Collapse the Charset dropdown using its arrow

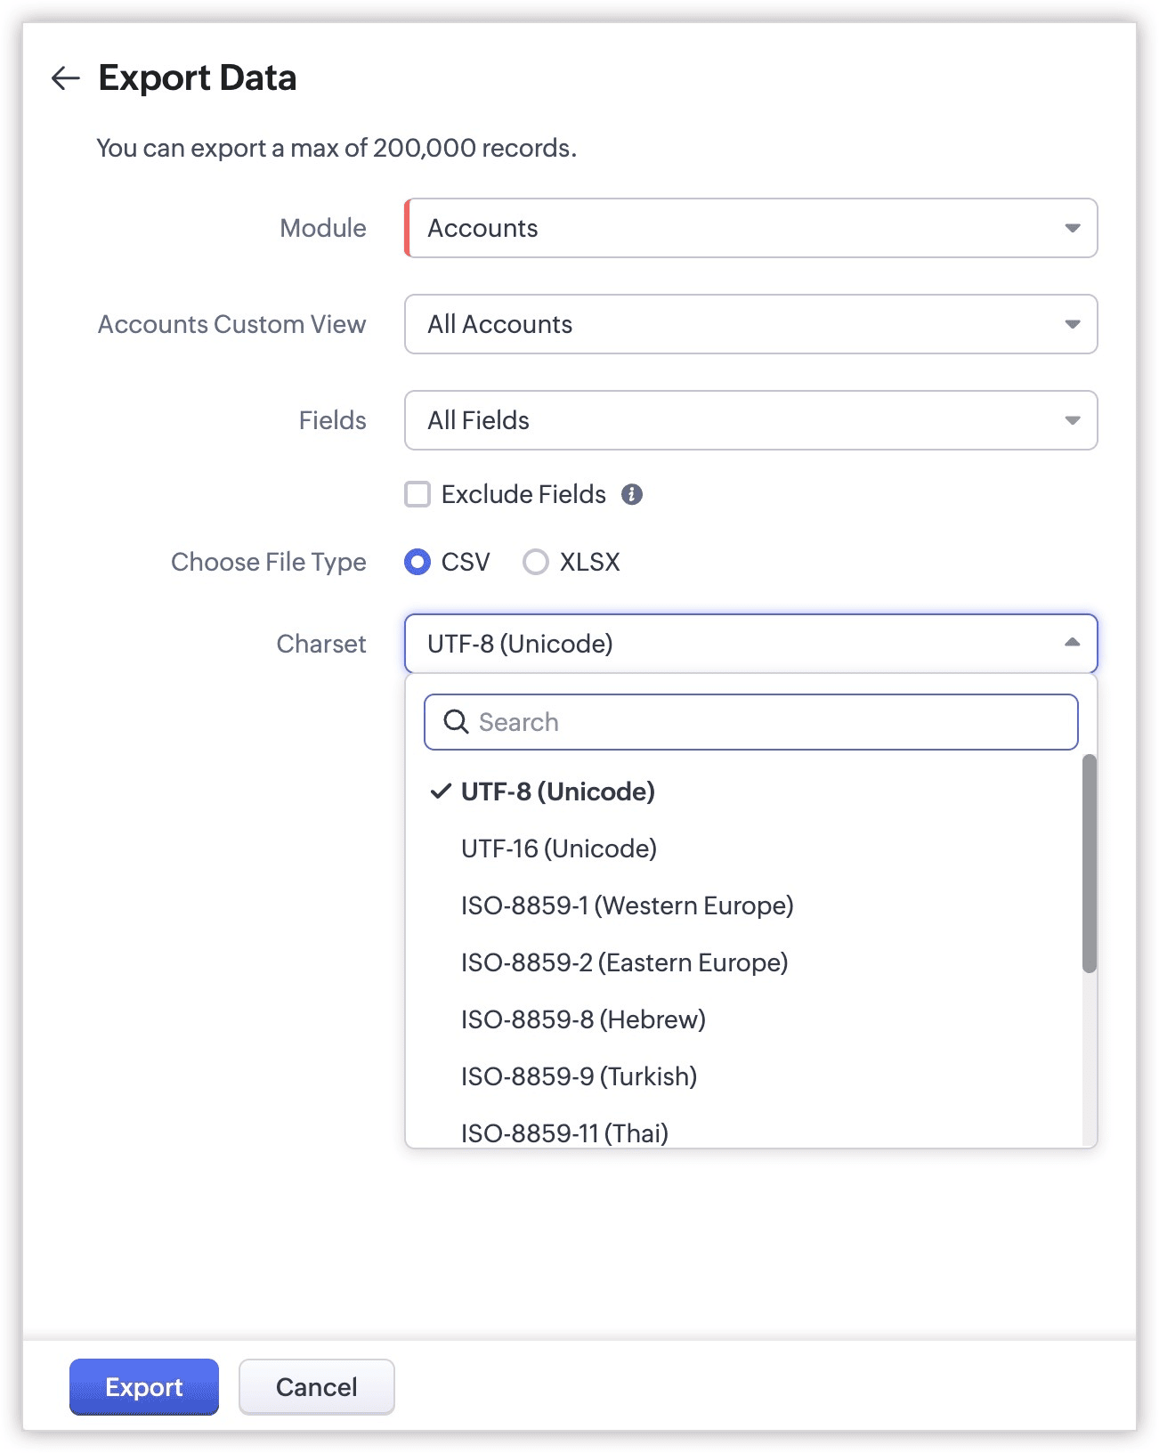click(1073, 643)
